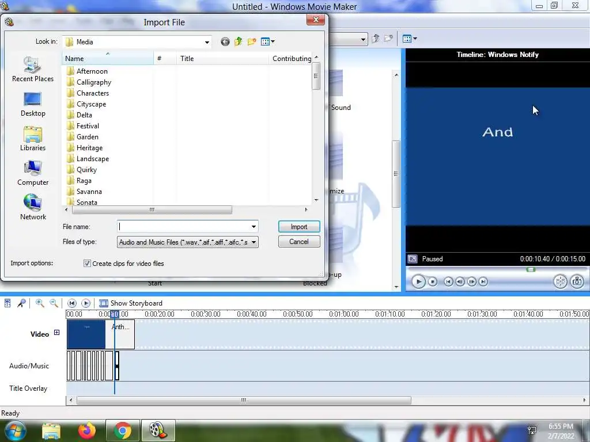590x442 pixels.
Task: Click the preview monitor seek bar handle
Action: [531, 269]
